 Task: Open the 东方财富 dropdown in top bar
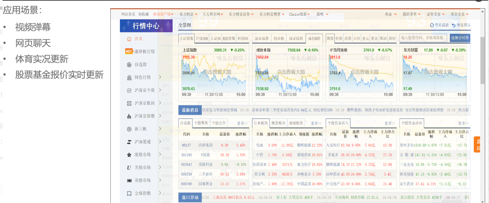tap(188, 14)
